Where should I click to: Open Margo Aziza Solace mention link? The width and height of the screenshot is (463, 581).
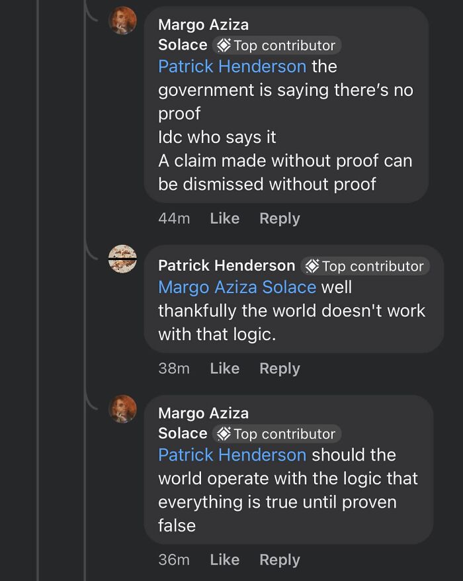pos(237,287)
